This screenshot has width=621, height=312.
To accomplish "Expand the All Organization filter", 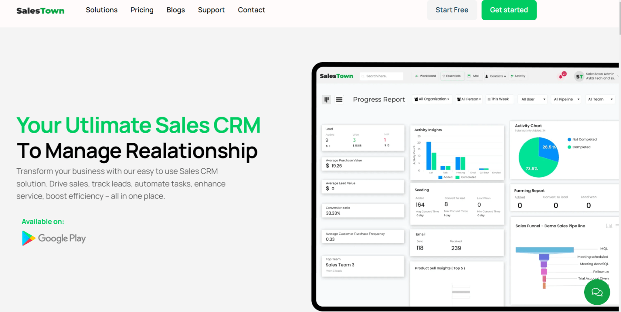I will (x=431, y=99).
